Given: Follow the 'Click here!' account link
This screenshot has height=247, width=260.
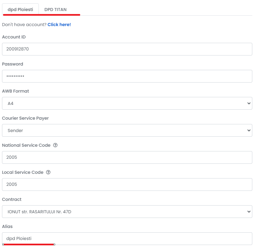Looking at the screenshot, I should pyautogui.click(x=59, y=24).
